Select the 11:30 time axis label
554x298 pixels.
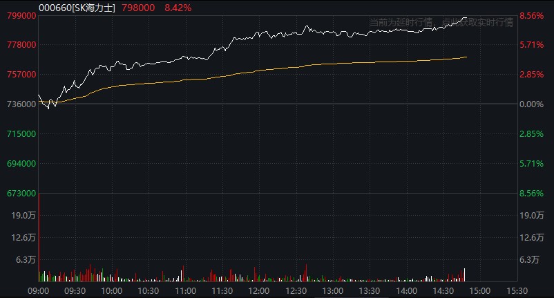coord(222,291)
